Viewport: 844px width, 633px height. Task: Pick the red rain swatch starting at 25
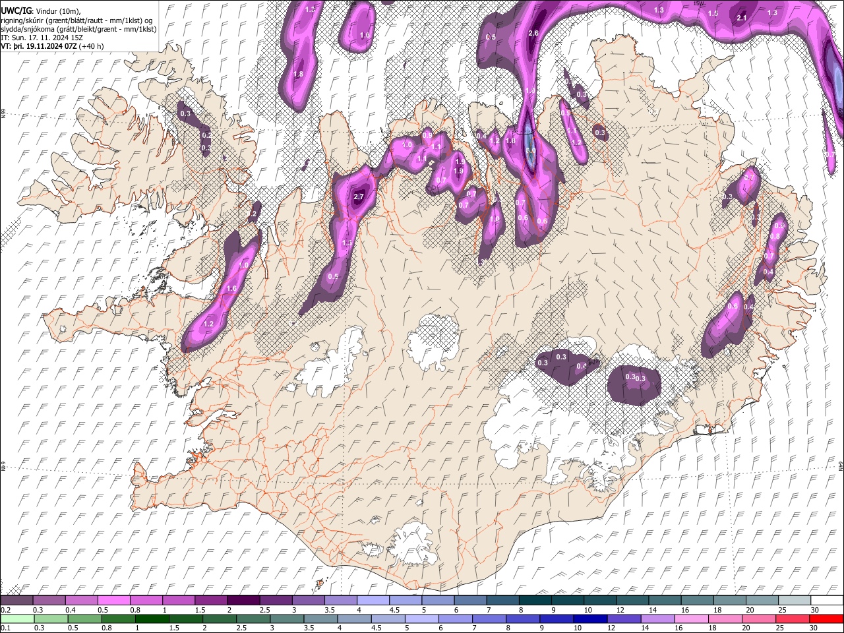click(792, 618)
